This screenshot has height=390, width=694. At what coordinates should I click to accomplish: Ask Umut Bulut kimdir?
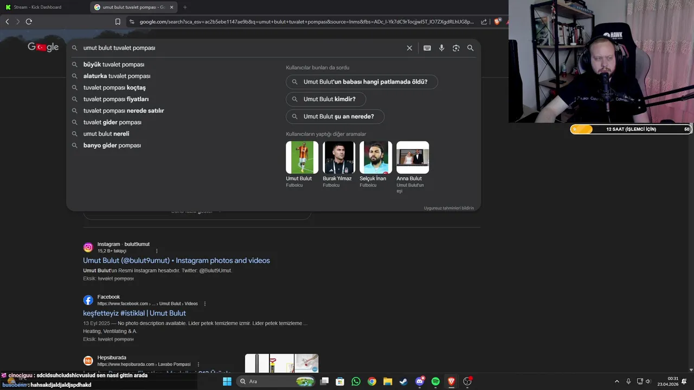(x=326, y=99)
